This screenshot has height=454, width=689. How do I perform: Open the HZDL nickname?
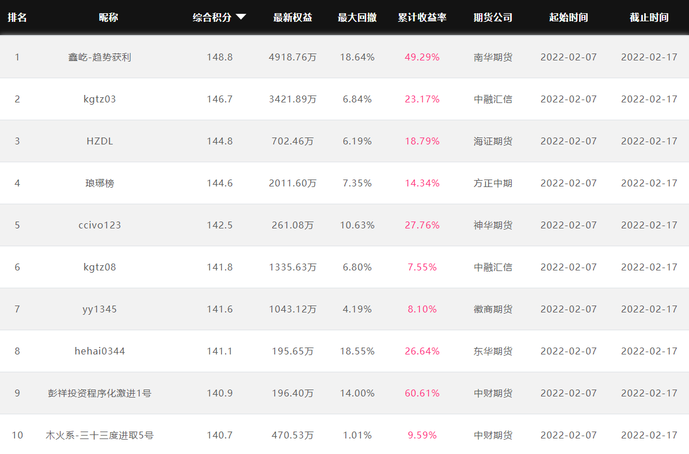pyautogui.click(x=100, y=141)
